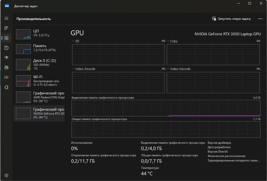267x181 pixels.
Task: Open the Services page icon
Action: pyautogui.click(x=6, y=87)
